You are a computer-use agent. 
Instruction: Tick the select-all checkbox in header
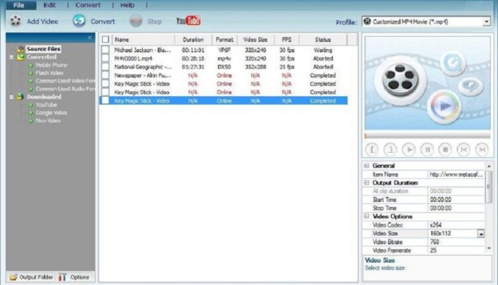point(106,40)
